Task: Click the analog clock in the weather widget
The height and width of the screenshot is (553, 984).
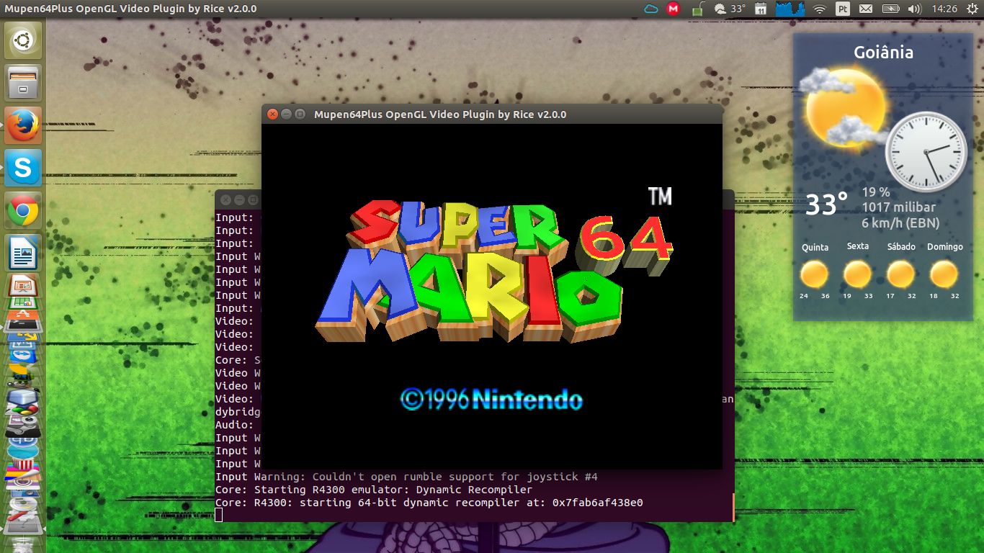Action: pos(926,152)
